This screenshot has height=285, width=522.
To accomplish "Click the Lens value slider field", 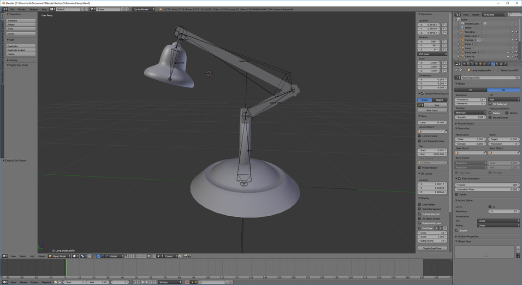I will (x=432, y=122).
